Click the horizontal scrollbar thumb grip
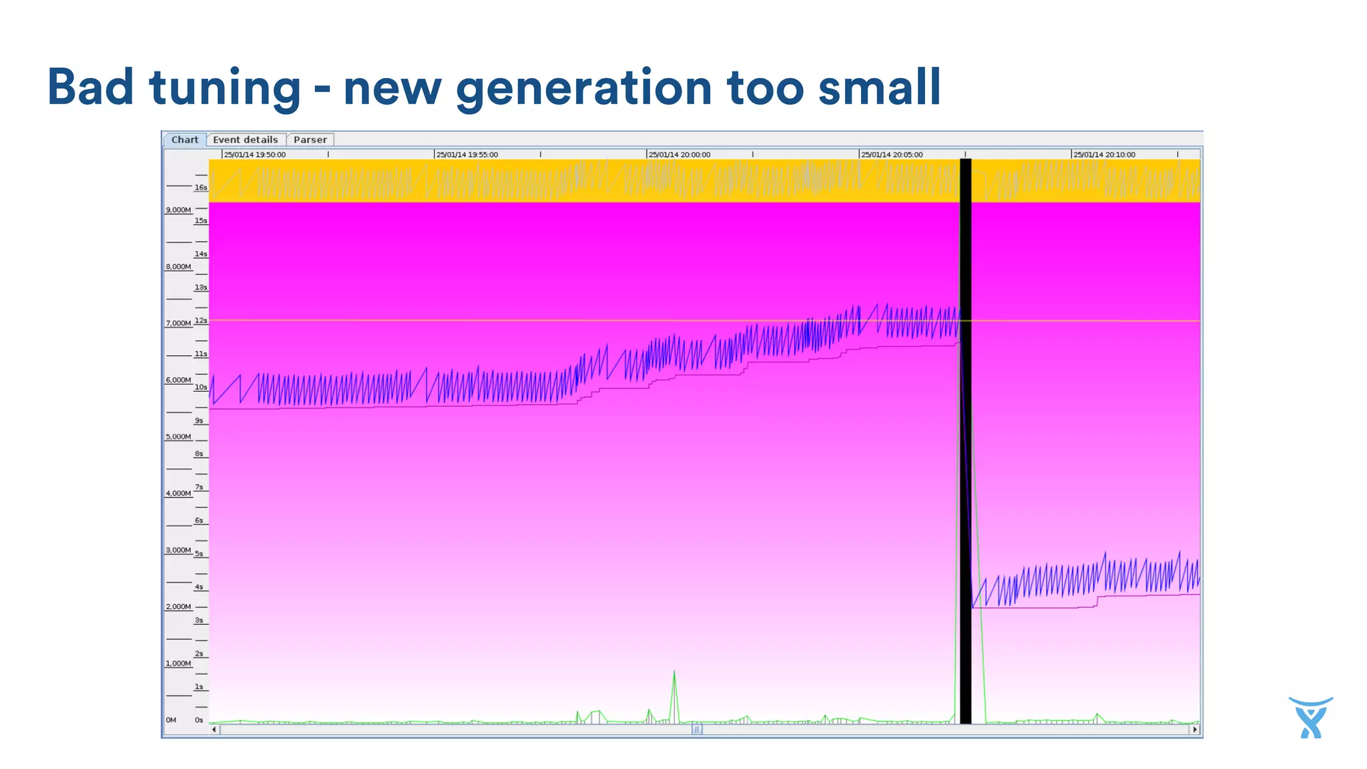The width and height of the screenshot is (1367, 769). tap(697, 730)
